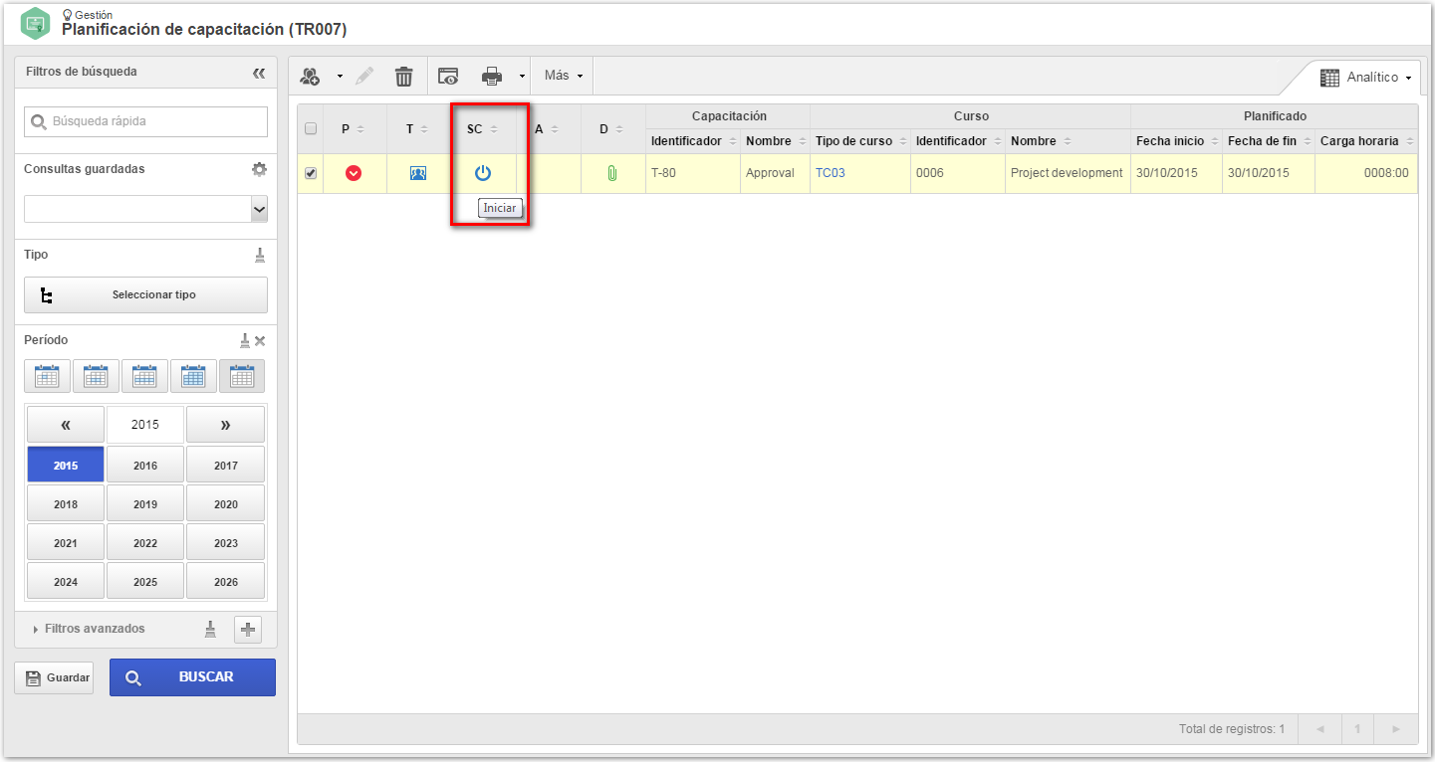Click the view data eye icon
This screenshot has width=1435, height=762.
click(x=449, y=76)
